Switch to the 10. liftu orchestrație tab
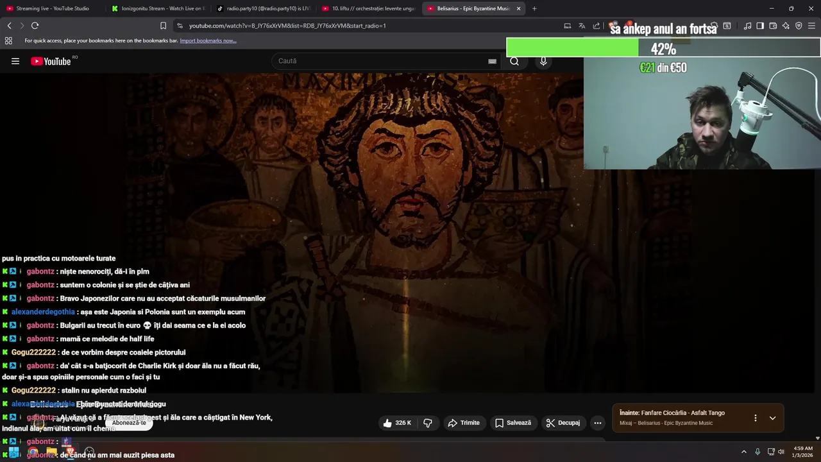This screenshot has width=821, height=462. pos(368,8)
